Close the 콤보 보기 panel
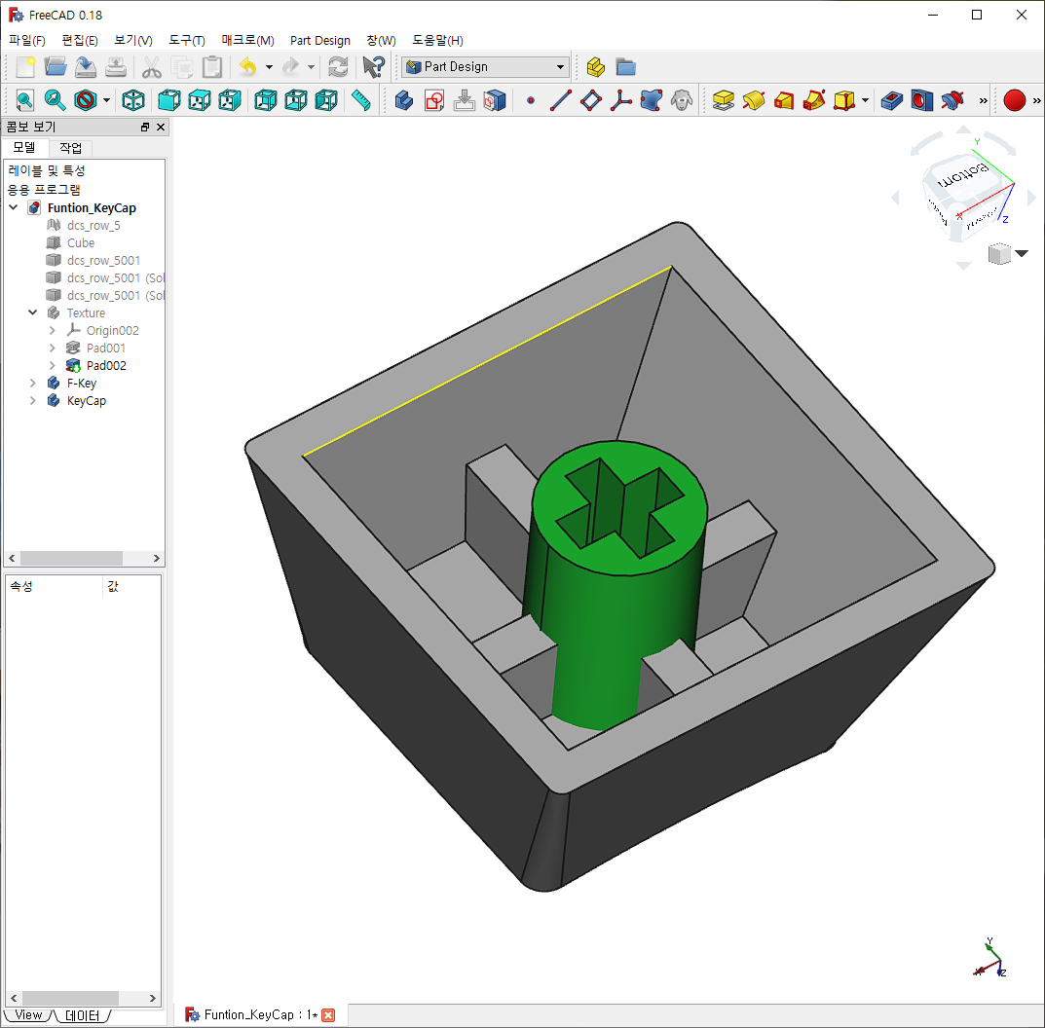 coord(161,128)
